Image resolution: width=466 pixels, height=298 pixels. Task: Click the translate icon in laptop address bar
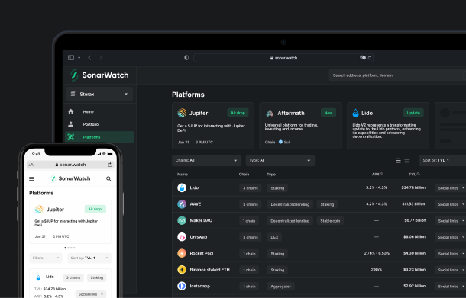pos(363,57)
